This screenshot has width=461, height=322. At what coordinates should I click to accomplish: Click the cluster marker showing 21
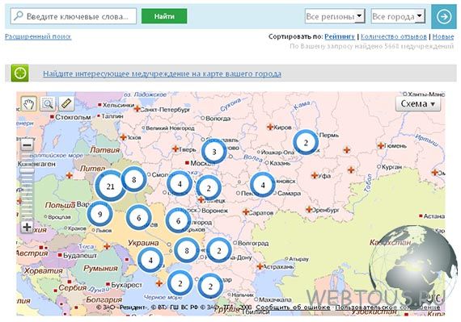point(110,186)
